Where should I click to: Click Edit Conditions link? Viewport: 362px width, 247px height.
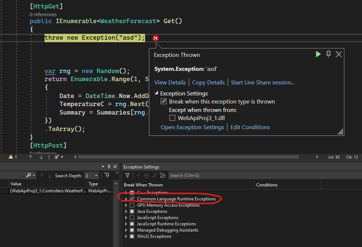point(250,127)
